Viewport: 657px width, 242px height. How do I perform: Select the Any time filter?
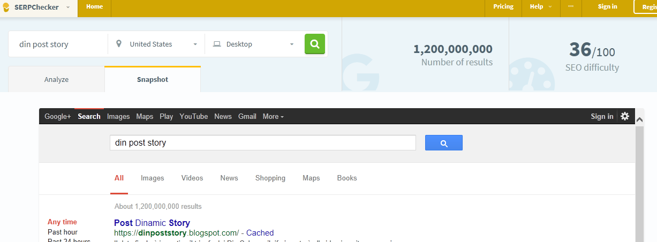pyautogui.click(x=62, y=222)
